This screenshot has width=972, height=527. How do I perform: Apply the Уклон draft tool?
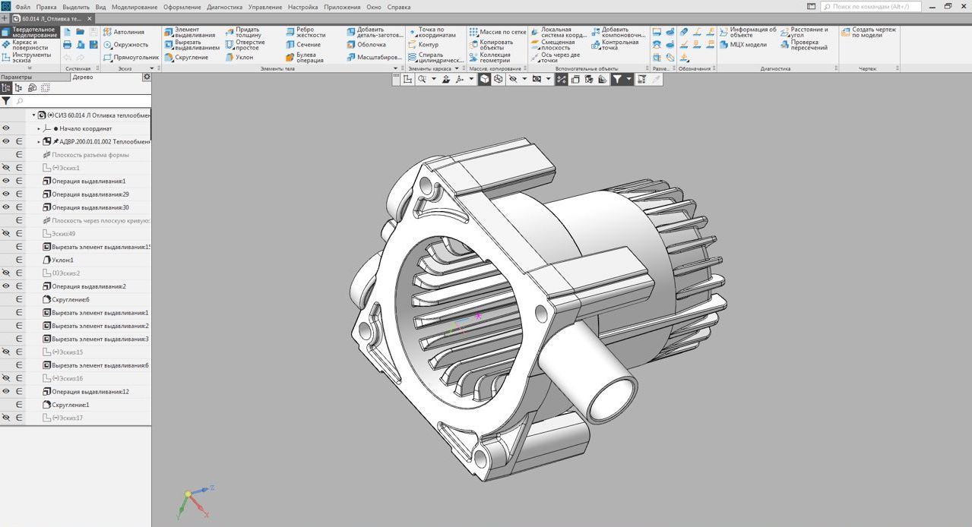[239, 57]
